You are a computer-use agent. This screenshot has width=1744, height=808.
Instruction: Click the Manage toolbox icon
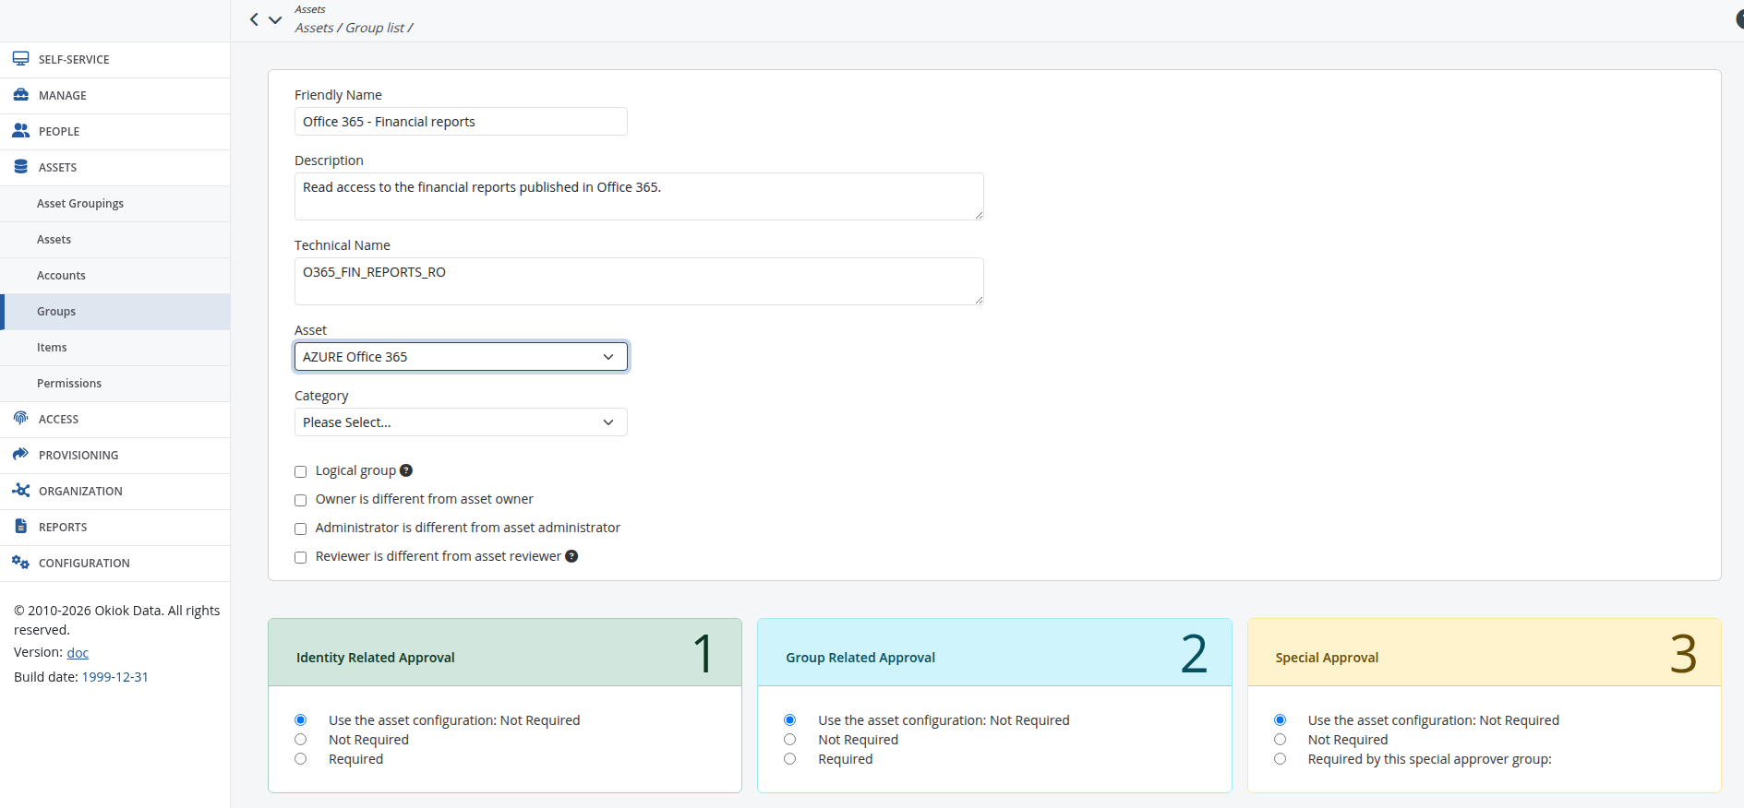(x=20, y=95)
